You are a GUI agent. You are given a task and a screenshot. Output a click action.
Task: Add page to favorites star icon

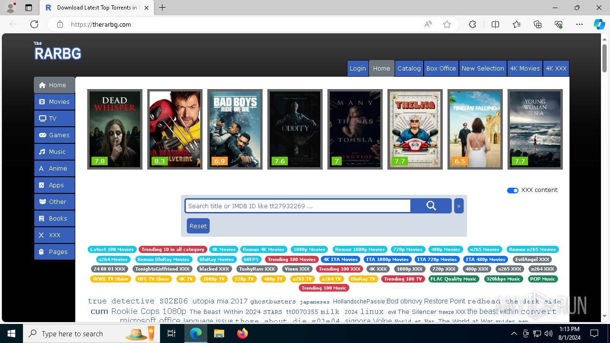pyautogui.click(x=447, y=24)
